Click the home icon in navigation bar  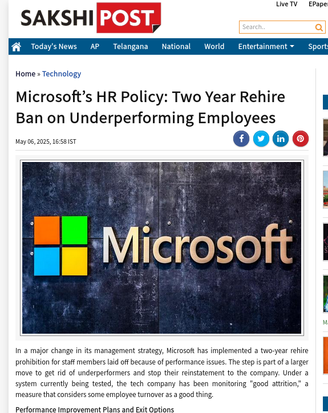[17, 47]
